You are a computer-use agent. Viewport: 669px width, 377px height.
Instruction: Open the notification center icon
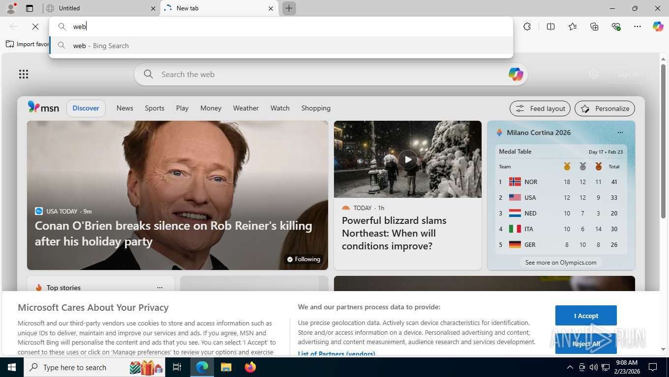click(x=653, y=367)
